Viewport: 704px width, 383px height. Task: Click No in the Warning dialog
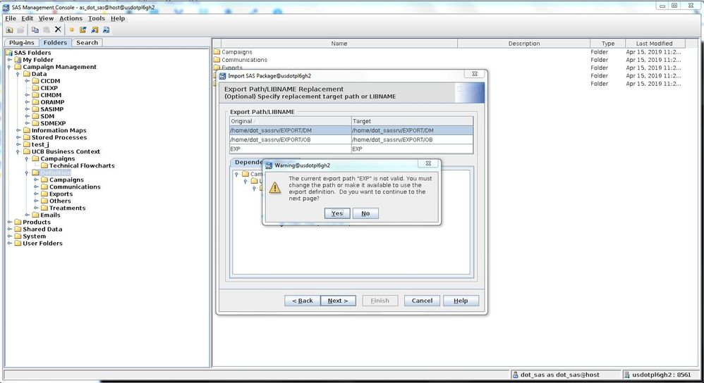[365, 213]
